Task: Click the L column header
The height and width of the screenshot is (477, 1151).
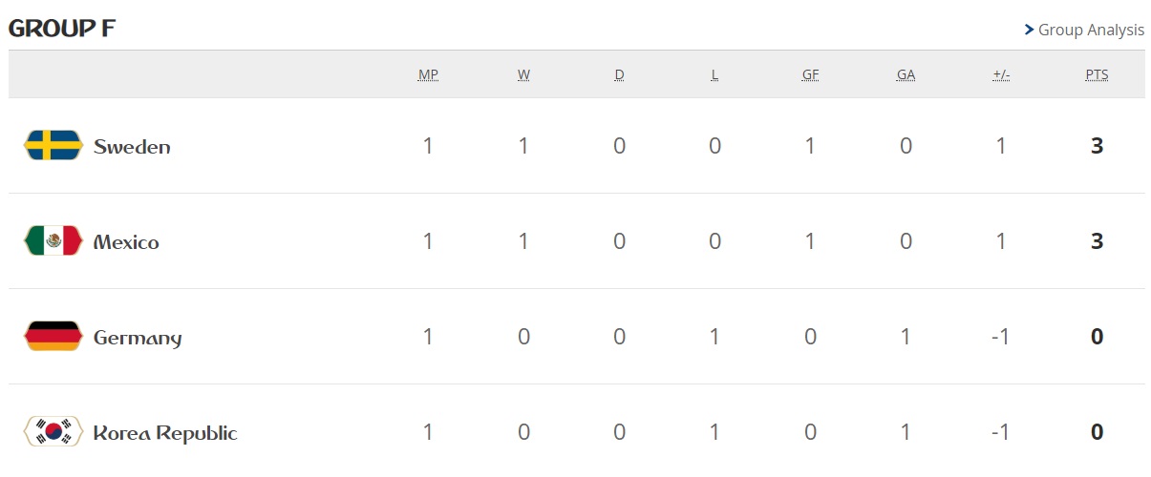Action: (x=714, y=74)
